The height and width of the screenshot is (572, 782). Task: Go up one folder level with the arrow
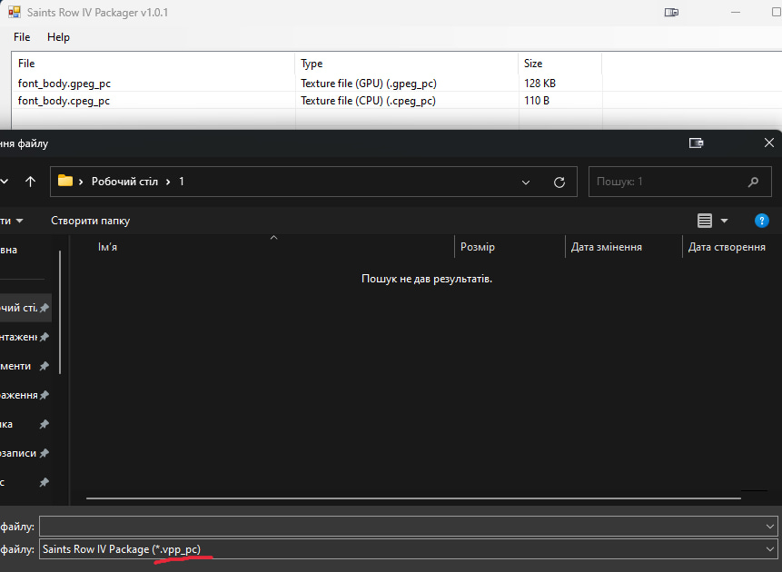click(30, 182)
